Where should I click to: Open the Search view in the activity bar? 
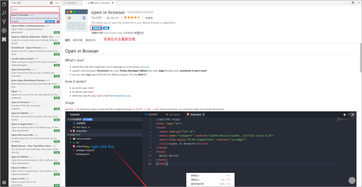click(4, 13)
